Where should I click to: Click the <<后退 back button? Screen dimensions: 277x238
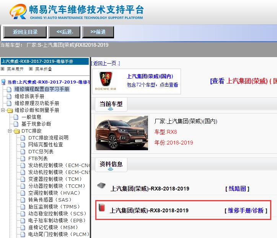pyautogui.click(x=65, y=32)
